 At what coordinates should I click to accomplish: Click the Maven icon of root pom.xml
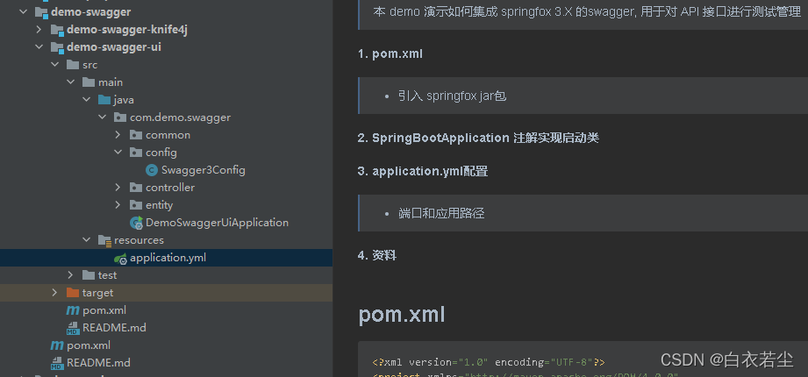tap(57, 345)
